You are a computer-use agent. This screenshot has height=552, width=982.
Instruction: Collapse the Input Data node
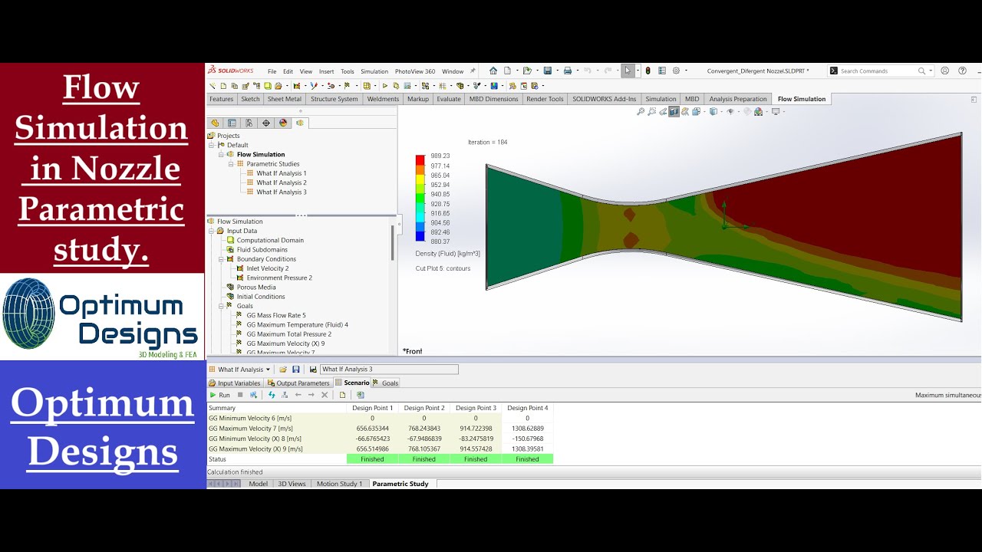[211, 231]
